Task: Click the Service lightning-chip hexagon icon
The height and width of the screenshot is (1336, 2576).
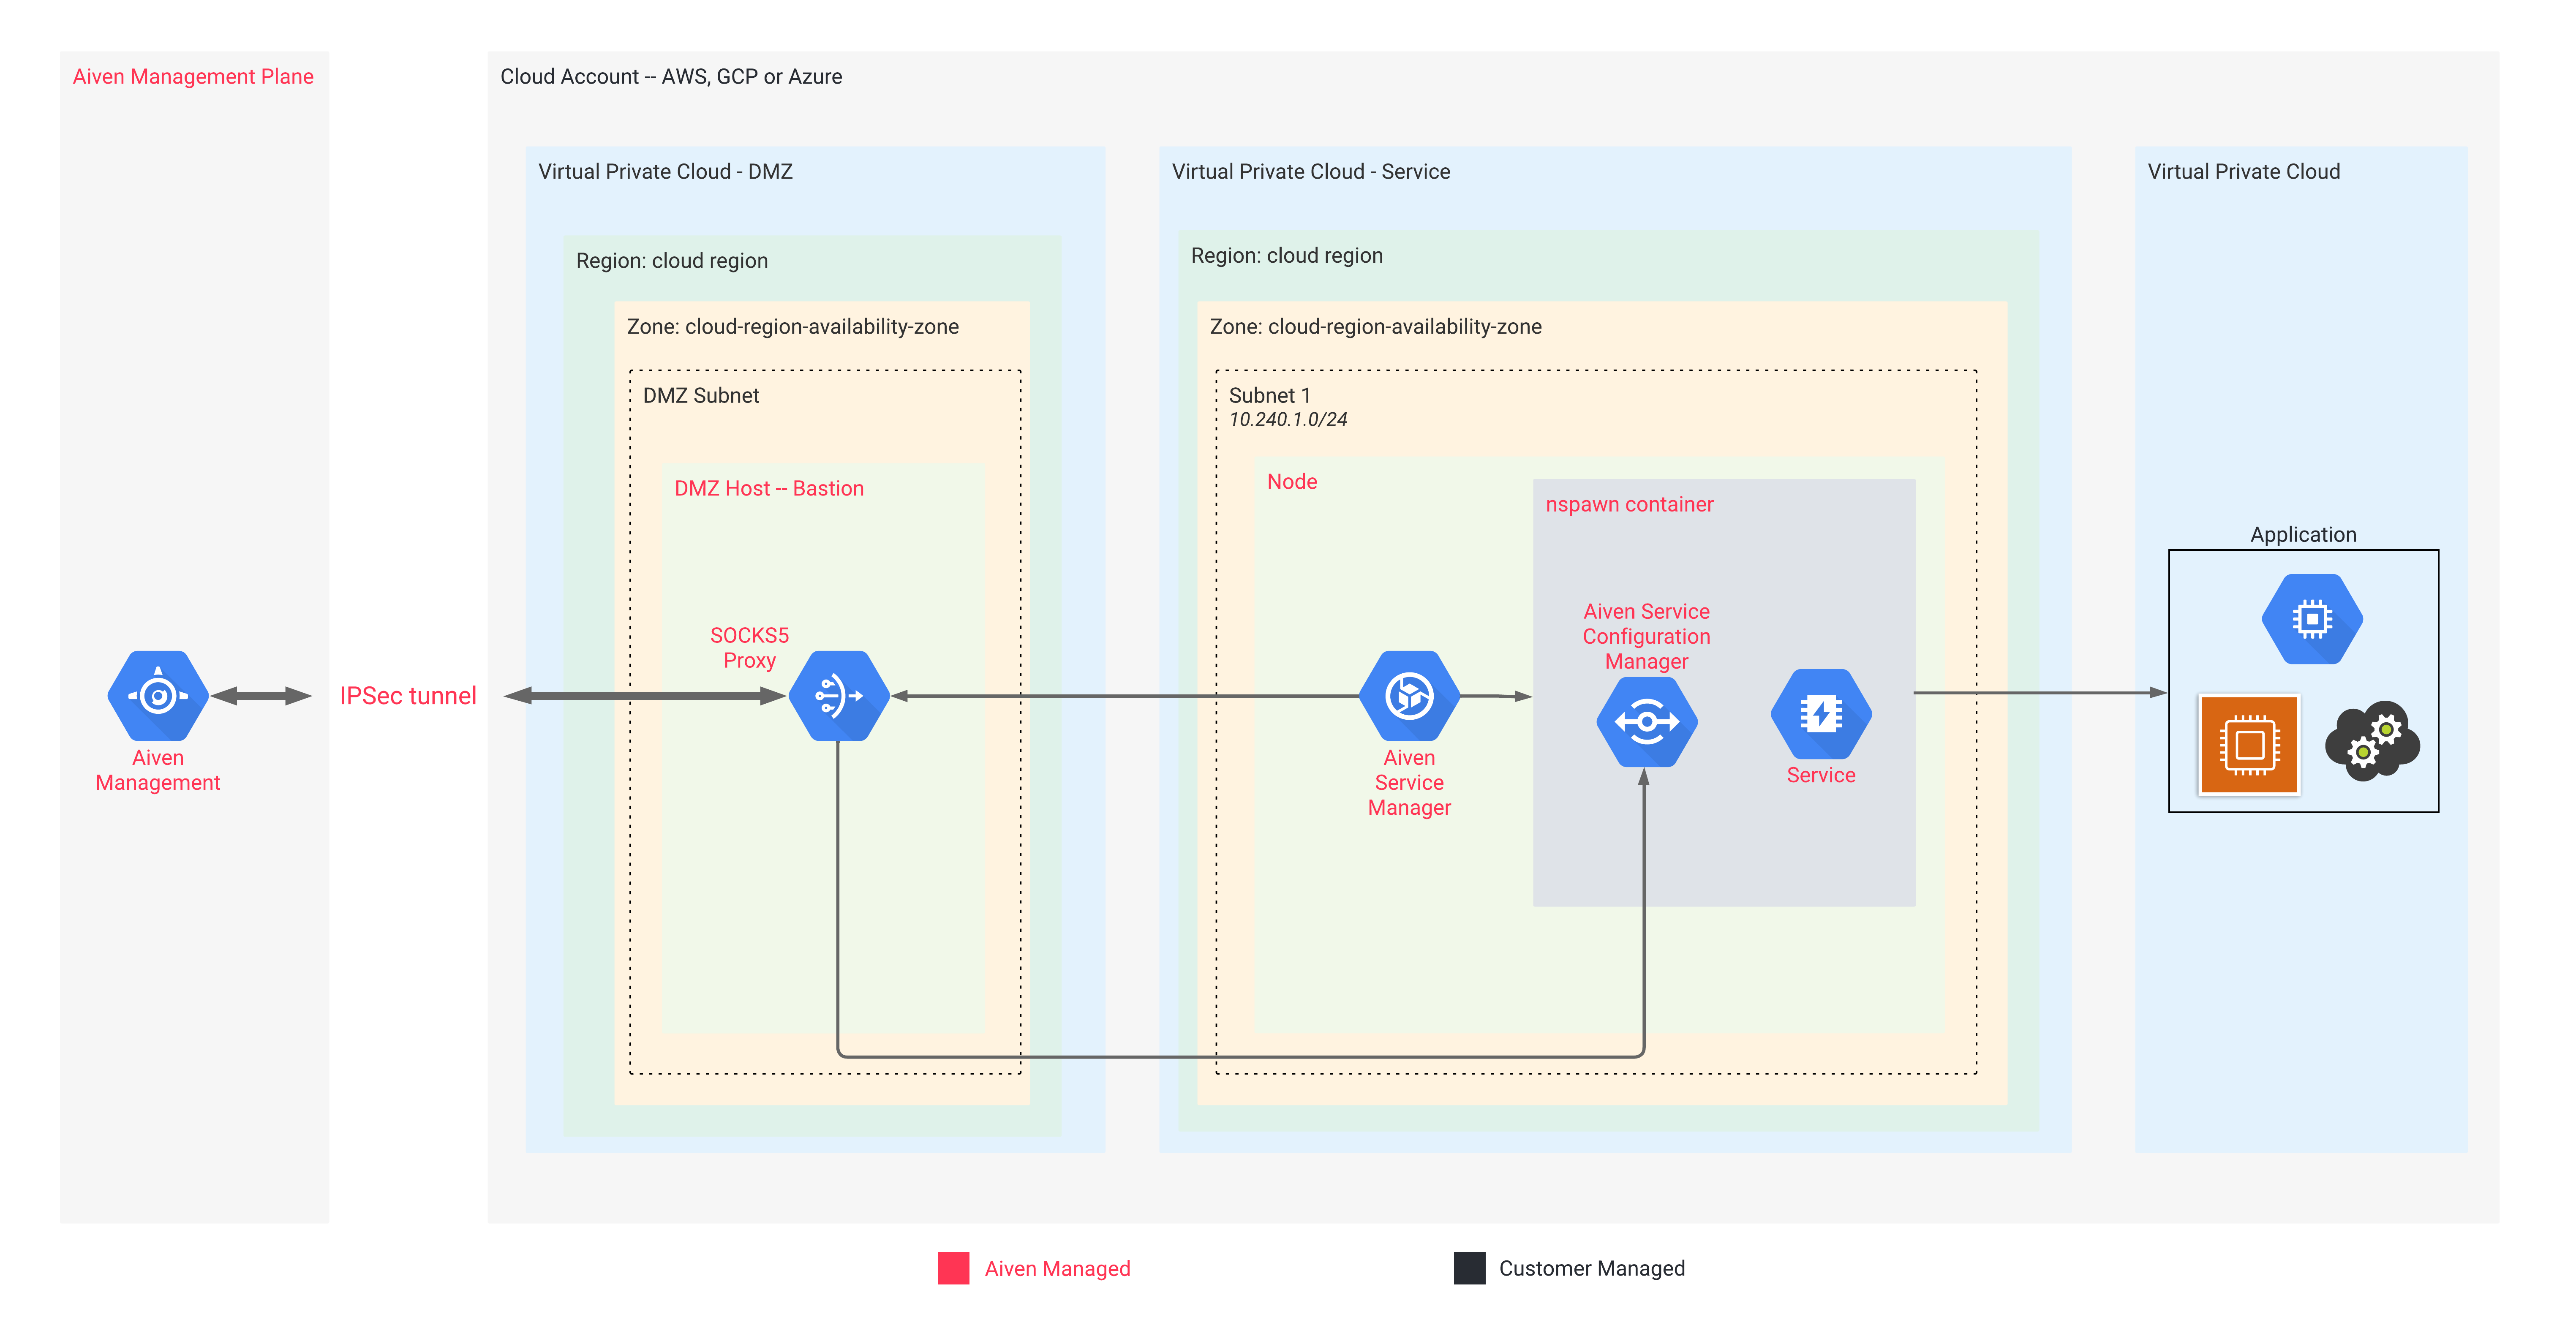Action: [x=1821, y=714]
